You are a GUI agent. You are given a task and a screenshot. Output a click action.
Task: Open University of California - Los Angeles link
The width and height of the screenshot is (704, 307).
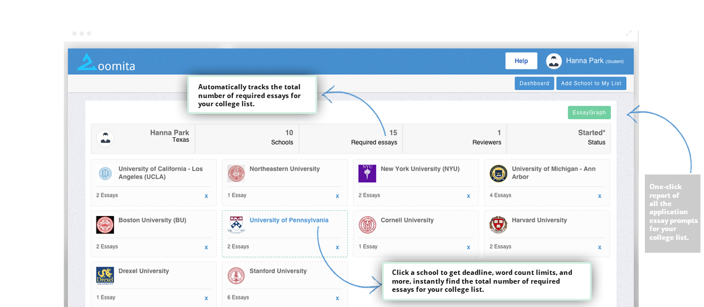click(x=161, y=173)
